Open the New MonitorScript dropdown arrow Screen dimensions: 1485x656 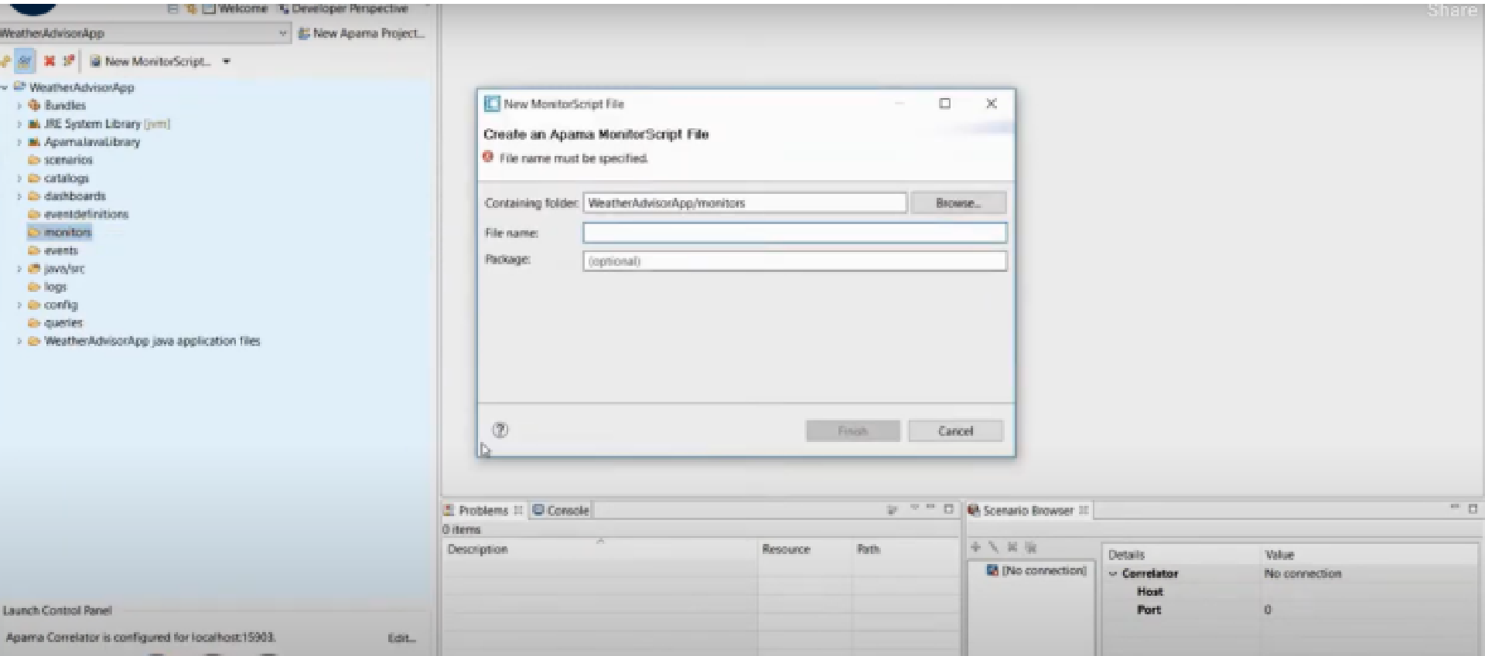click(x=227, y=61)
